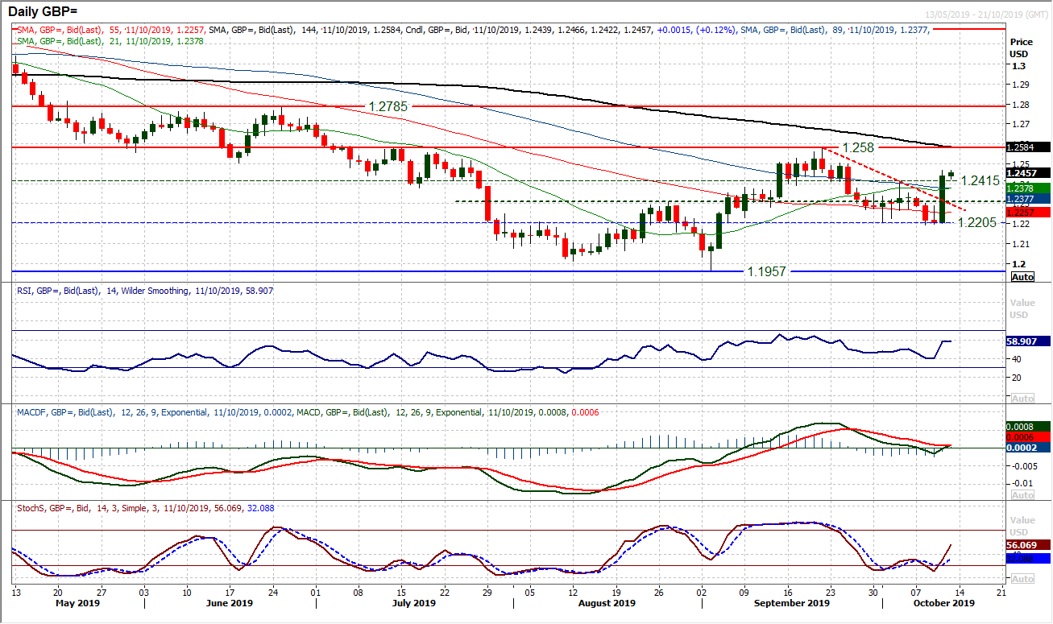Image resolution: width=1053 pixels, height=624 pixels.
Task: Select the Stochastic value 56.069 label
Action: (1023, 543)
